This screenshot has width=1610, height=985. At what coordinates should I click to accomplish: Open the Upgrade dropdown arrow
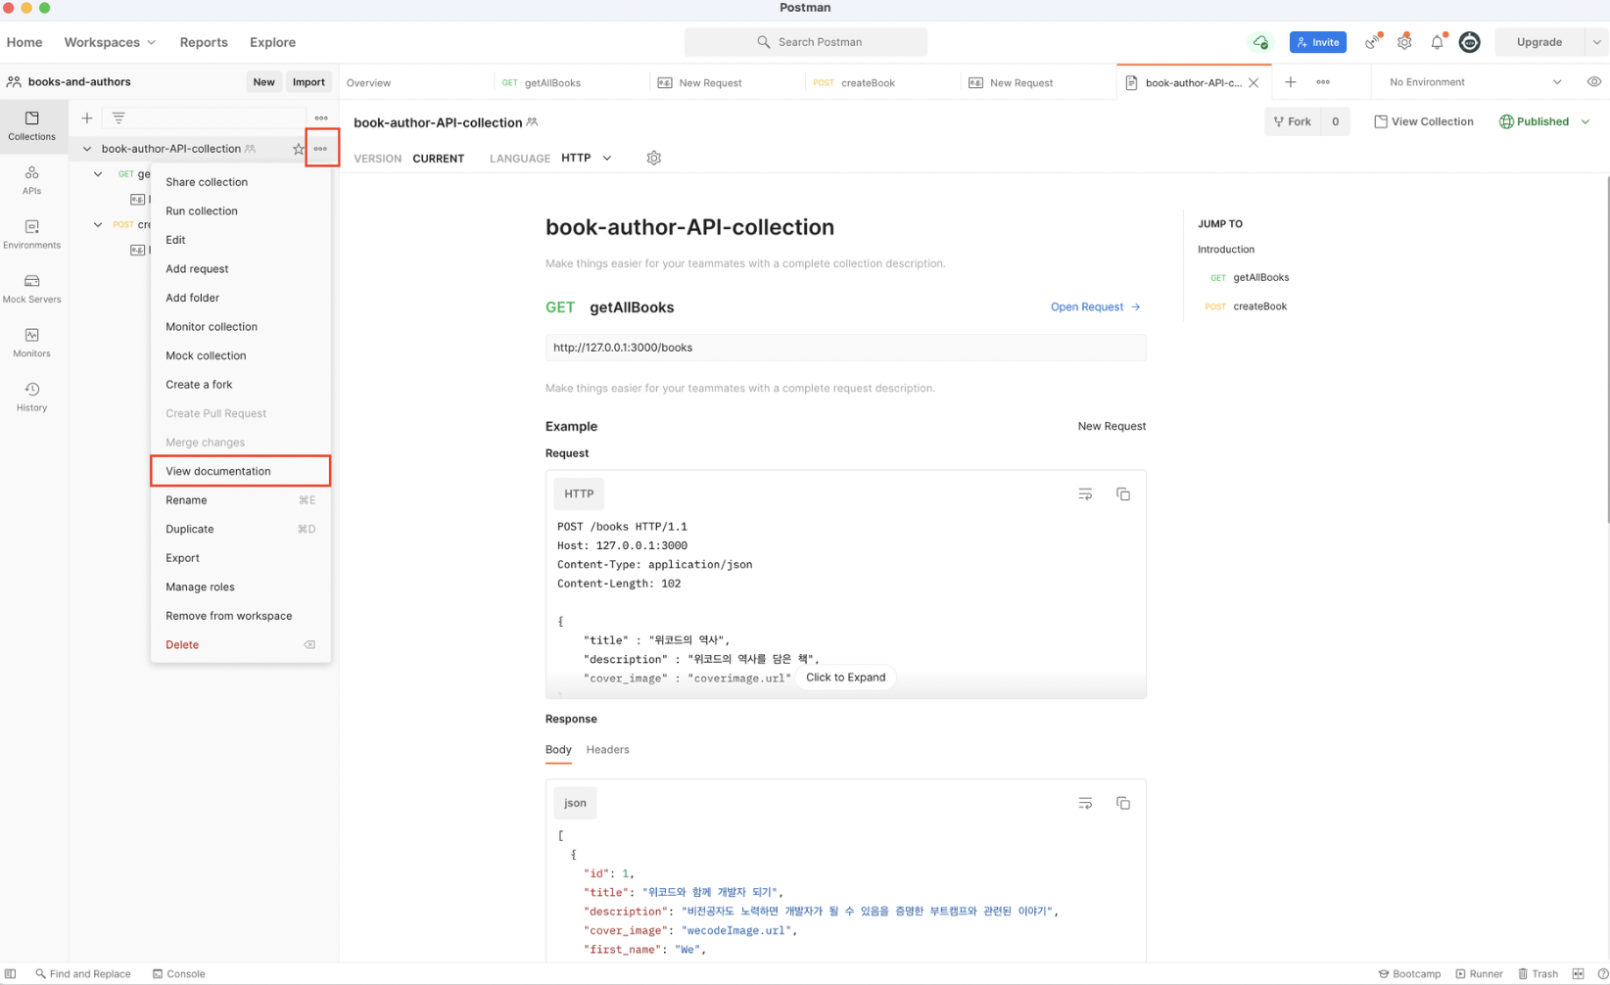tap(1596, 42)
